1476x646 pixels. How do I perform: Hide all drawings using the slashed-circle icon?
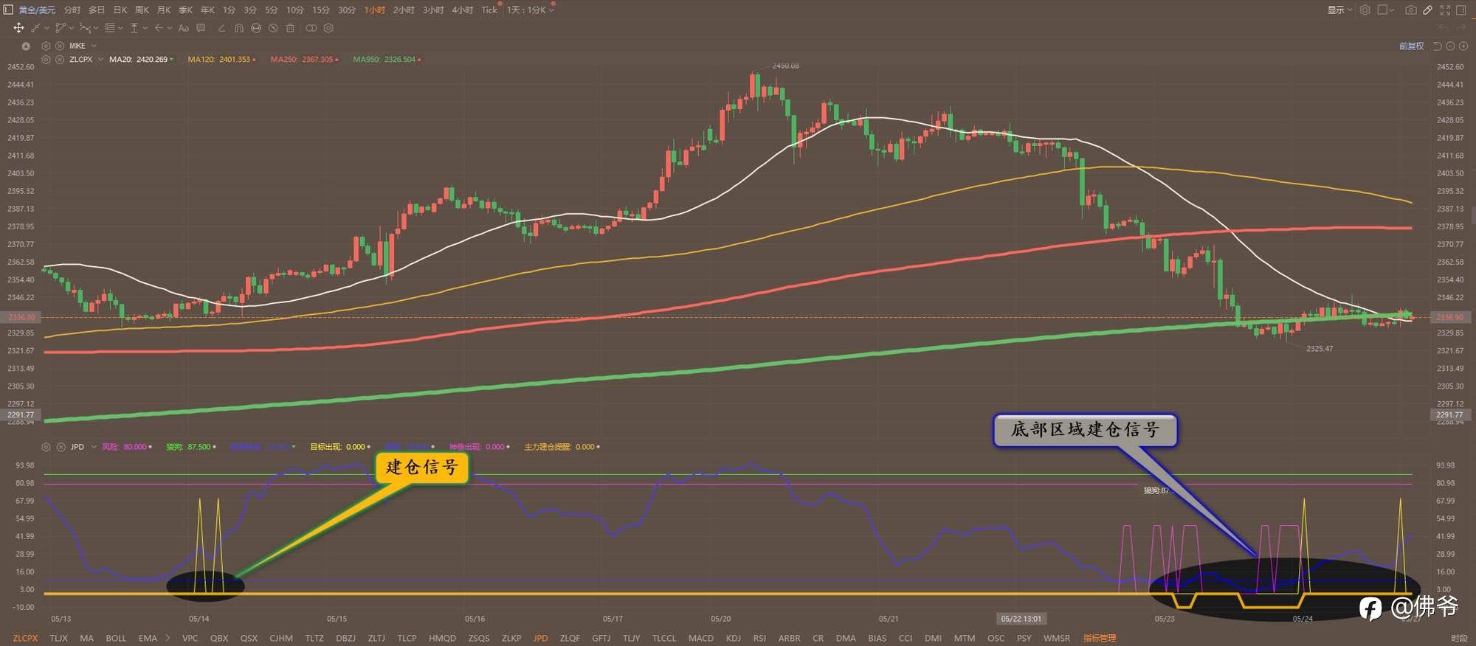point(273,28)
